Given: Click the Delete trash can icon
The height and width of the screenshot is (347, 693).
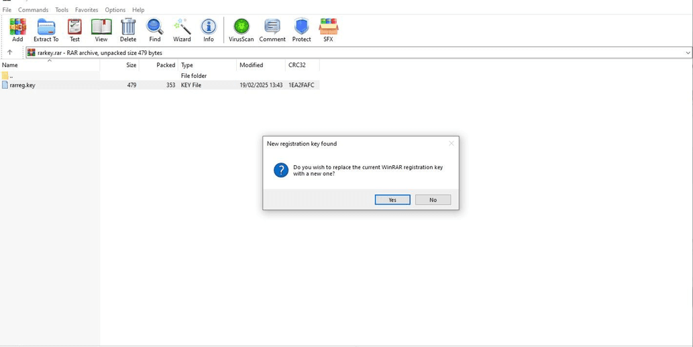Looking at the screenshot, I should 128,30.
